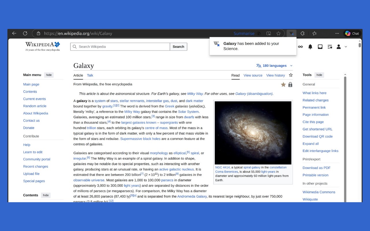Open the Special pages link

[x=34, y=181]
